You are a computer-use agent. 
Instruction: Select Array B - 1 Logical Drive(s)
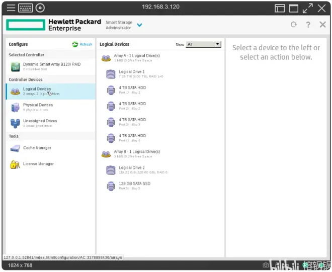point(160,154)
